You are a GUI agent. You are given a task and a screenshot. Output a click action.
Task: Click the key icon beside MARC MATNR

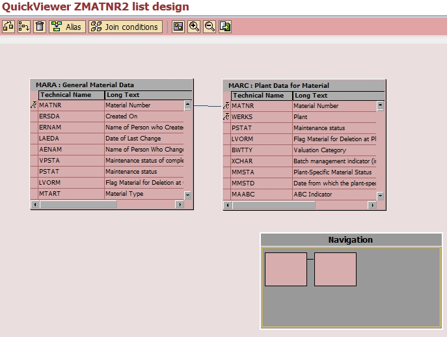(x=226, y=106)
